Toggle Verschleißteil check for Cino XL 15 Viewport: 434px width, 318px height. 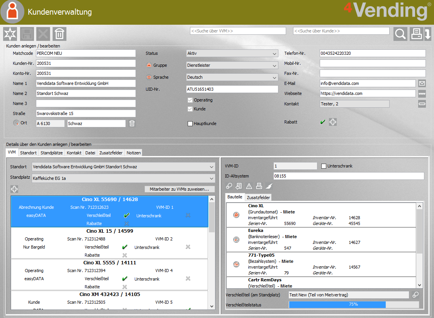[x=125, y=247]
